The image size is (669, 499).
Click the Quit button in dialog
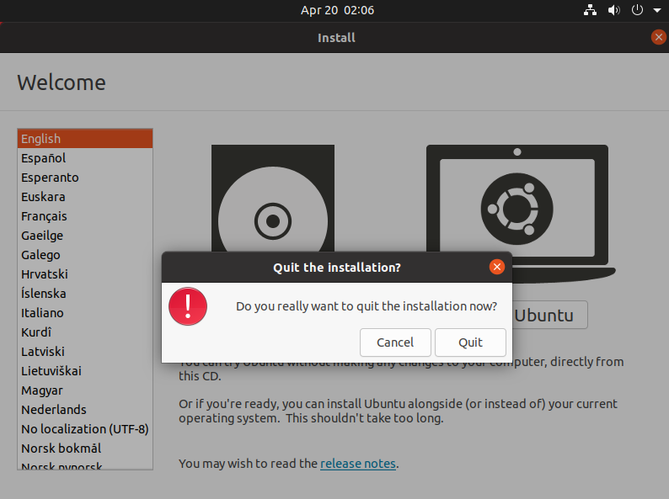tap(470, 342)
